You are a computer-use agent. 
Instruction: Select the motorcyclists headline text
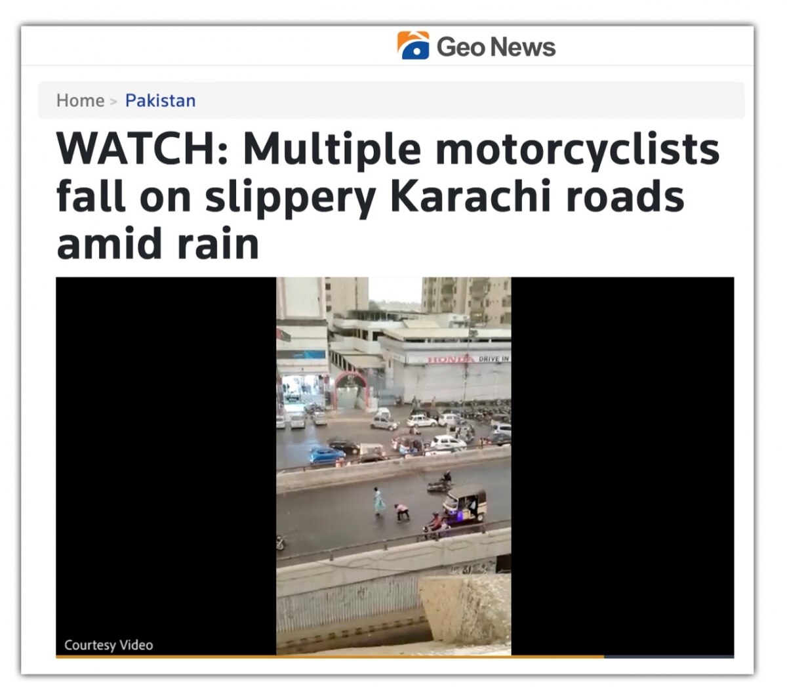[388, 196]
